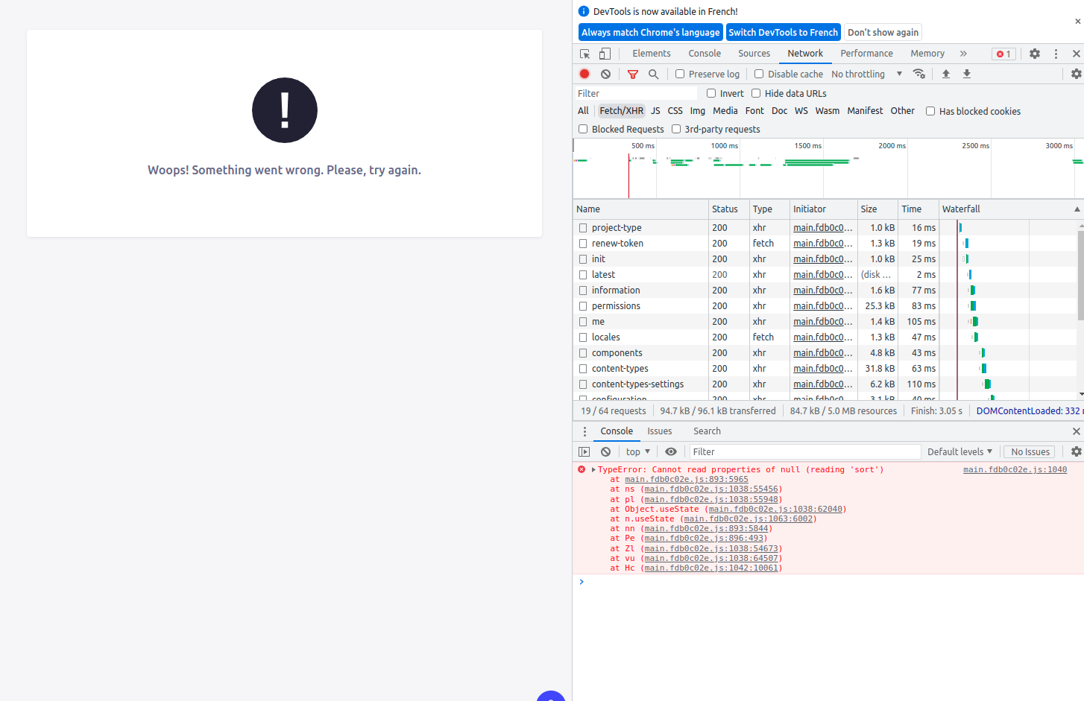Click Don't show again button
The height and width of the screenshot is (701, 1084).
pyautogui.click(x=883, y=32)
